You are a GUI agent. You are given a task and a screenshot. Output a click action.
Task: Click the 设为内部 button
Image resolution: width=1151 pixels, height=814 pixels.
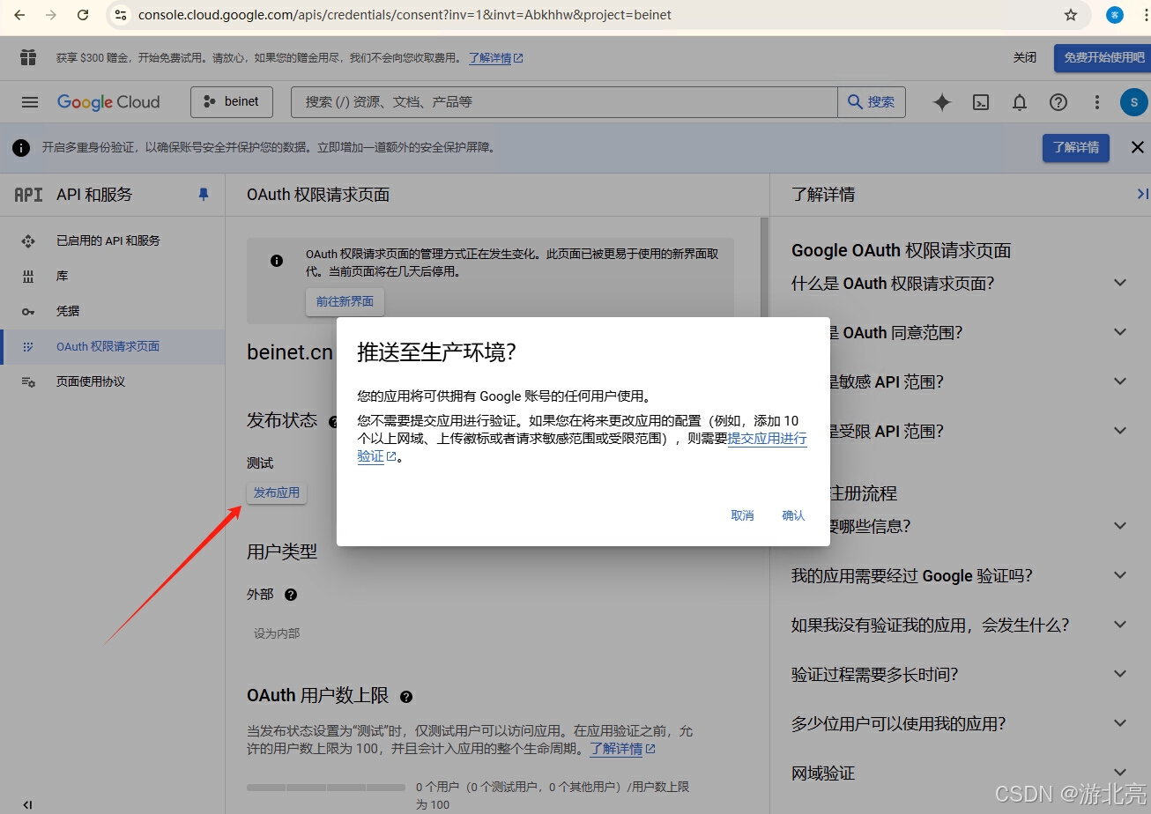[x=277, y=633]
